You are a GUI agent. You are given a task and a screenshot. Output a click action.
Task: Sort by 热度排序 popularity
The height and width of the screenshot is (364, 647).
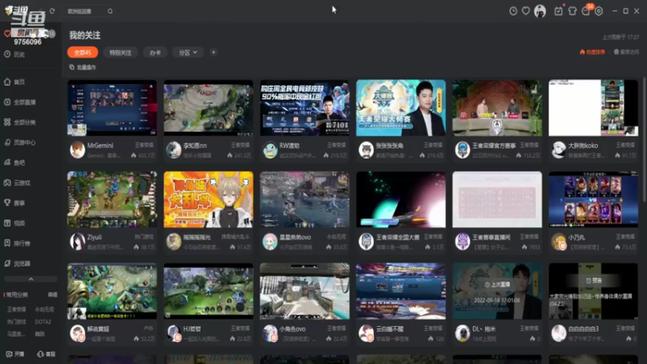593,52
